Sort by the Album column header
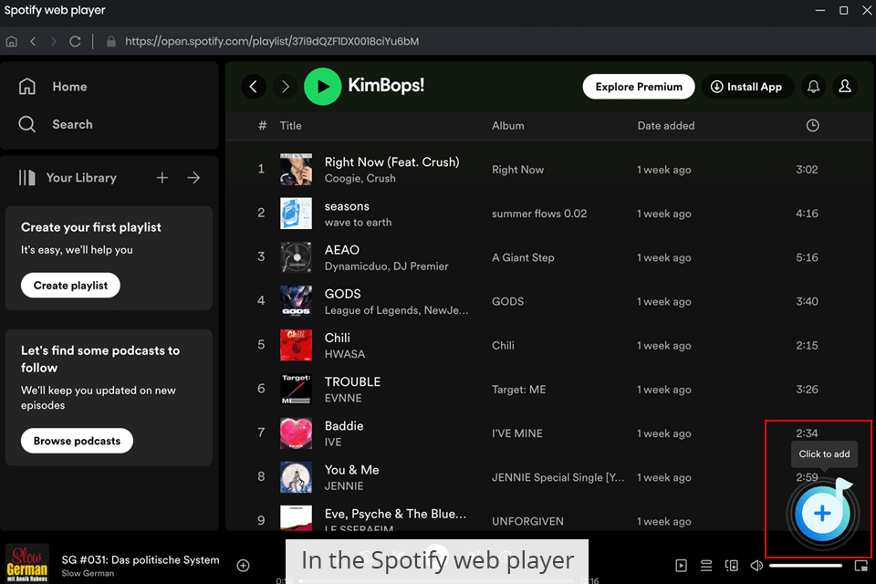The height and width of the screenshot is (584, 876). (508, 126)
